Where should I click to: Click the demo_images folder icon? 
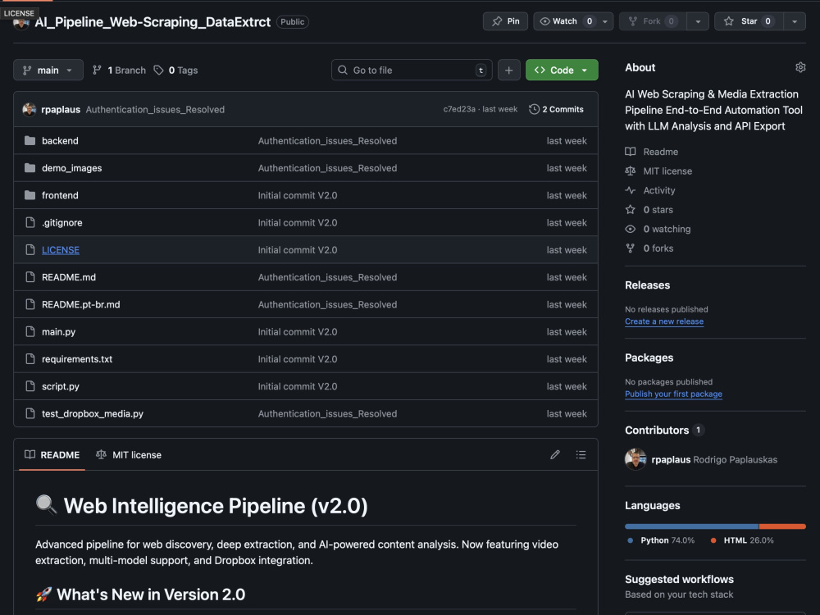(x=30, y=168)
